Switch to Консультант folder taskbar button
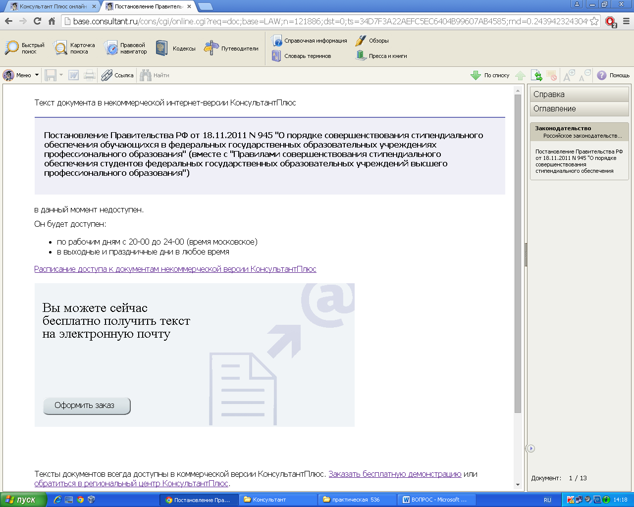This screenshot has width=634, height=507. pyautogui.click(x=278, y=500)
